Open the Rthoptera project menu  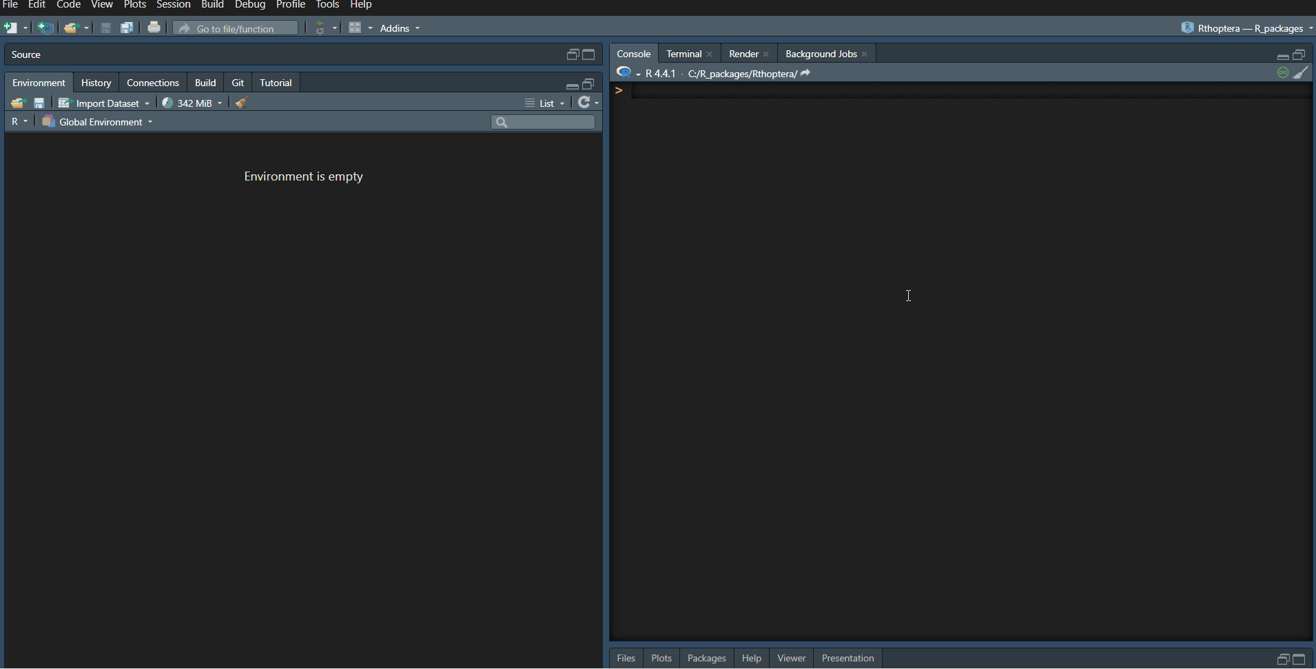pos(1248,28)
